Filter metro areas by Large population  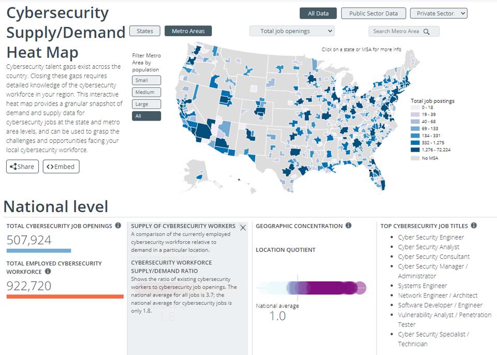146,105
